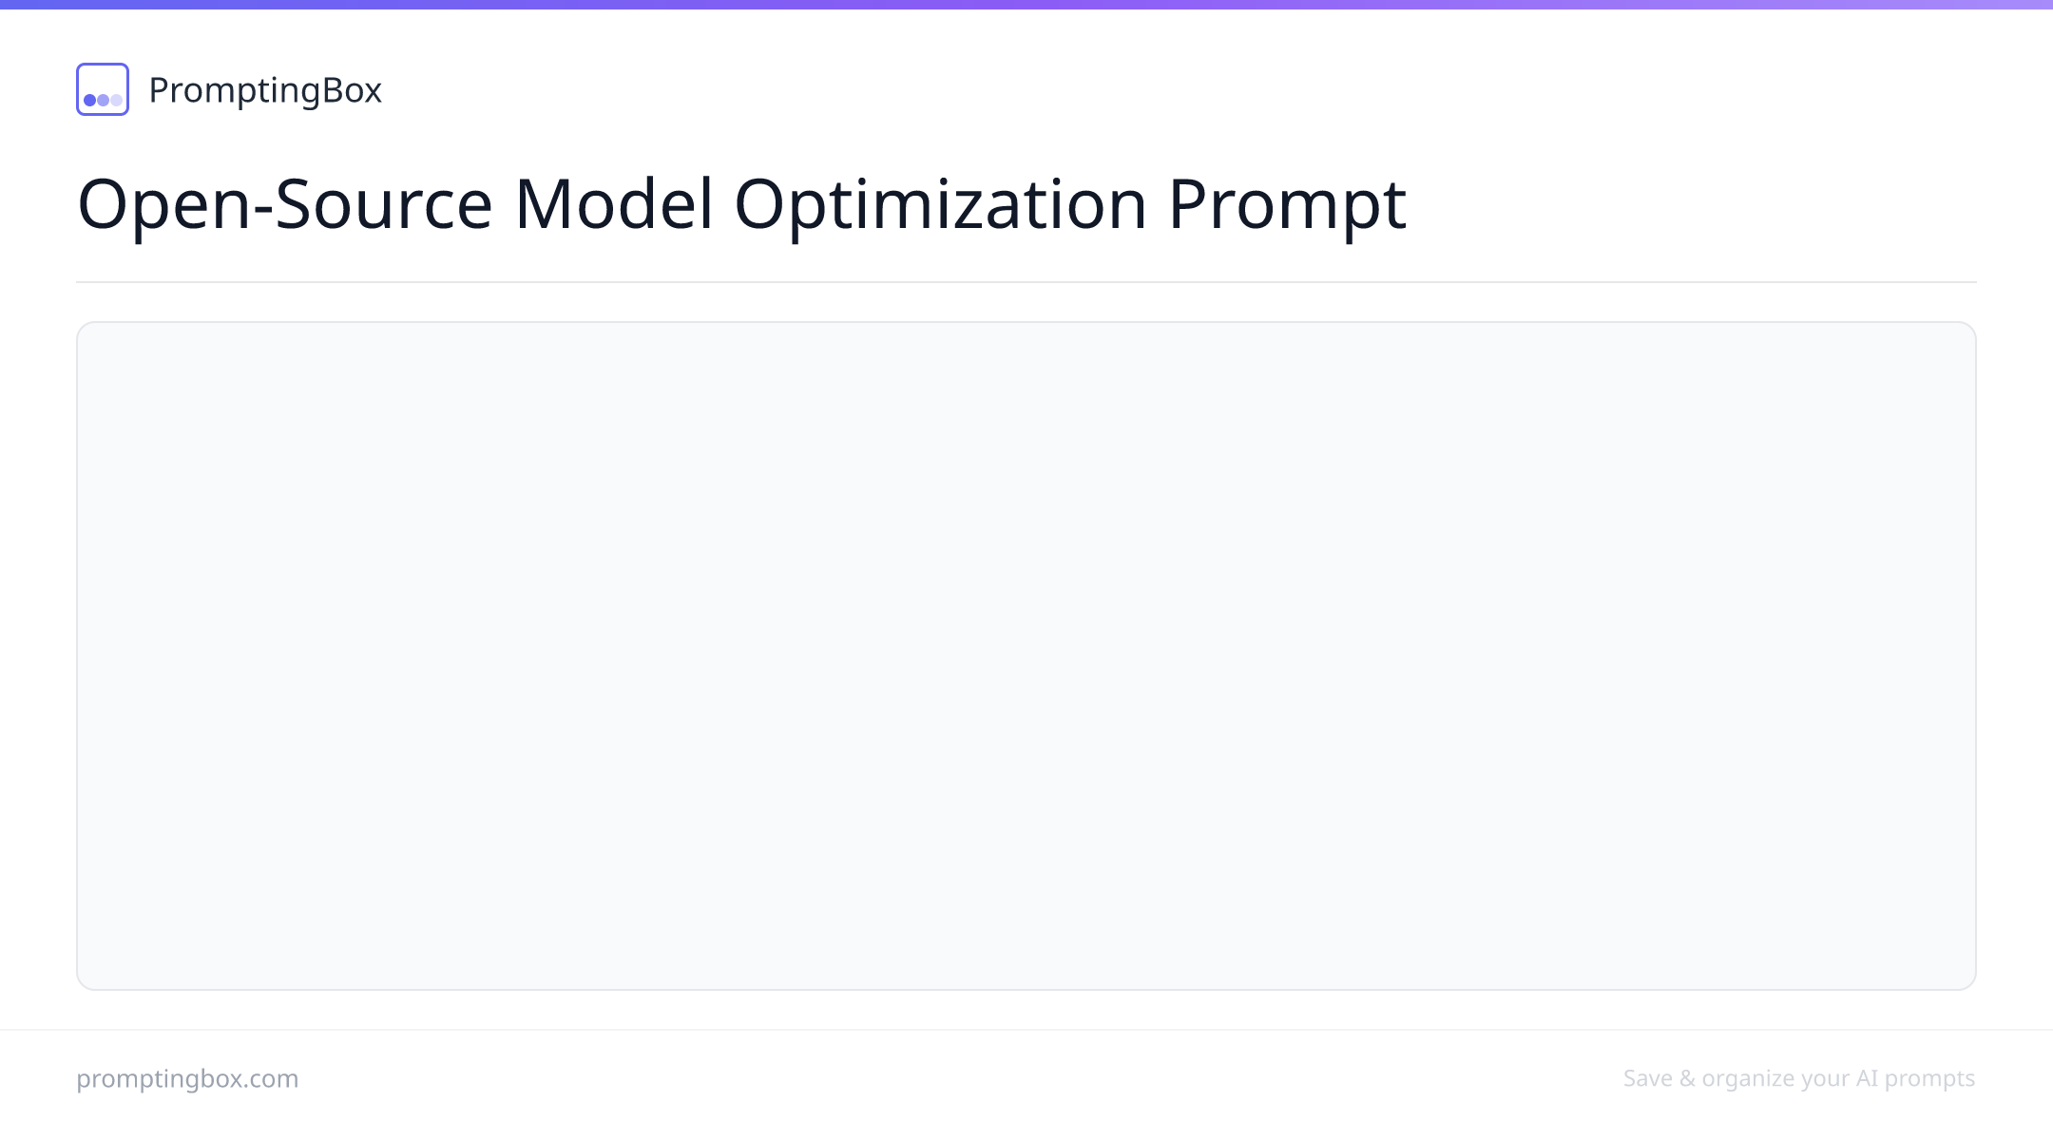
Task: Click the PromptingBox logo icon
Action: 103,89
